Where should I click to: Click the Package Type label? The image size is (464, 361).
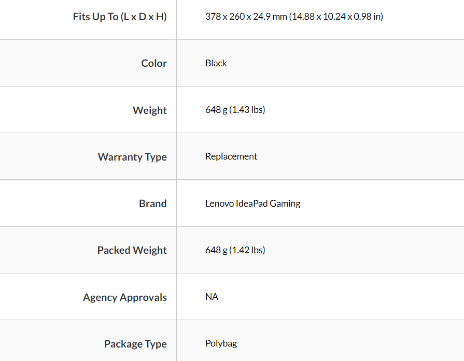point(135,344)
